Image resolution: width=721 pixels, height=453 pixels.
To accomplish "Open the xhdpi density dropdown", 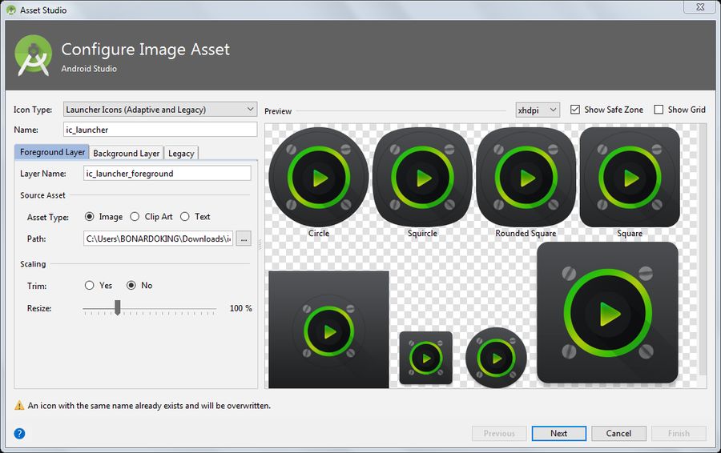I will coord(538,110).
